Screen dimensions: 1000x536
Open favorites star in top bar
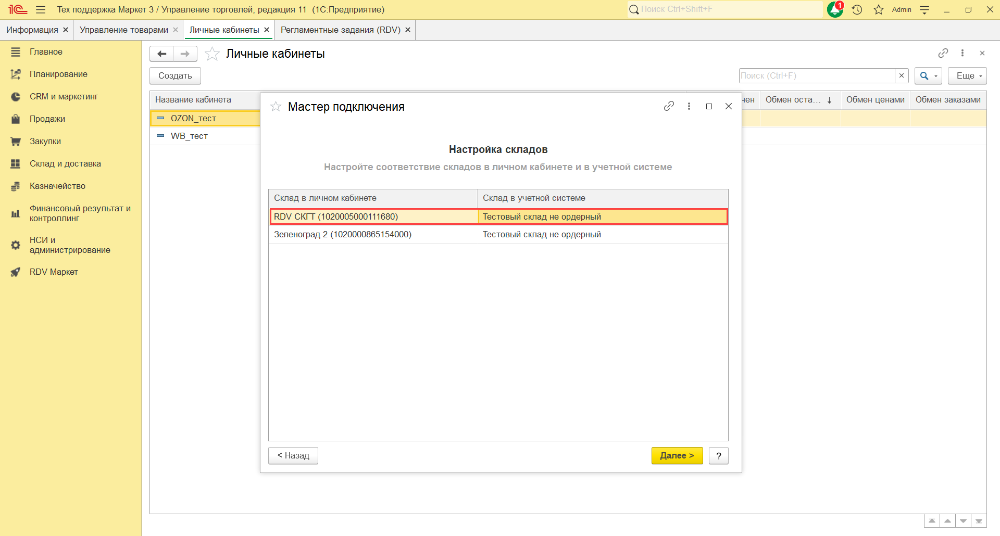(879, 10)
